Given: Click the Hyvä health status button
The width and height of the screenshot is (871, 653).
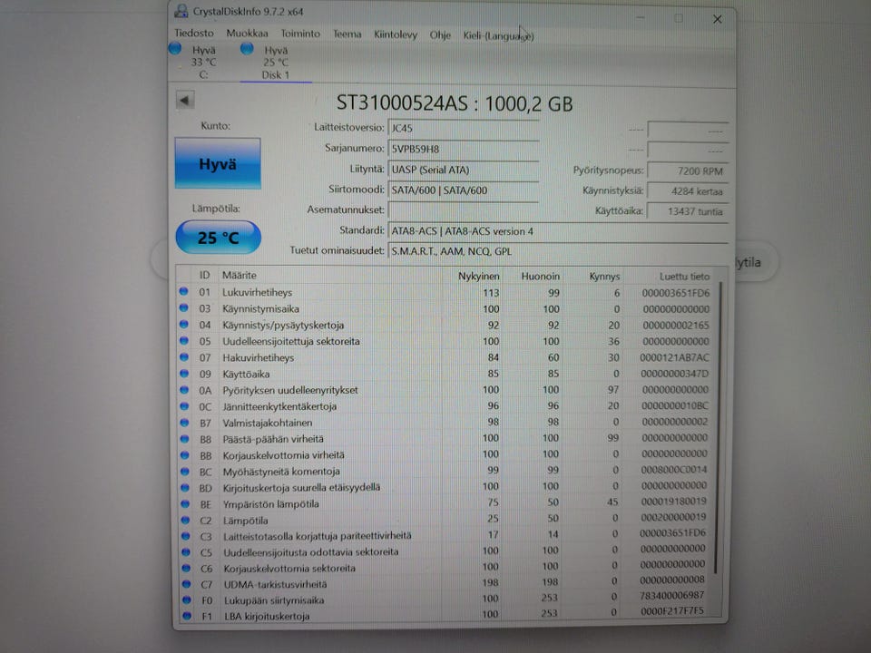Looking at the screenshot, I should coord(218,164).
